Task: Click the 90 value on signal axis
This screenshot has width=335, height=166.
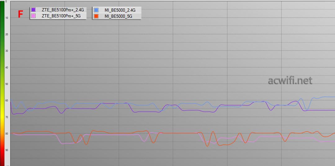Action: [7, 150]
